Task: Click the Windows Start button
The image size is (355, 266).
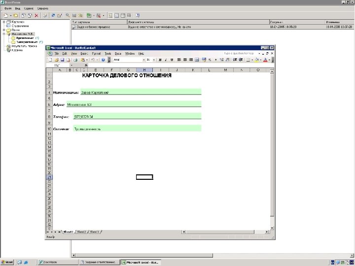Action: (x=7, y=262)
